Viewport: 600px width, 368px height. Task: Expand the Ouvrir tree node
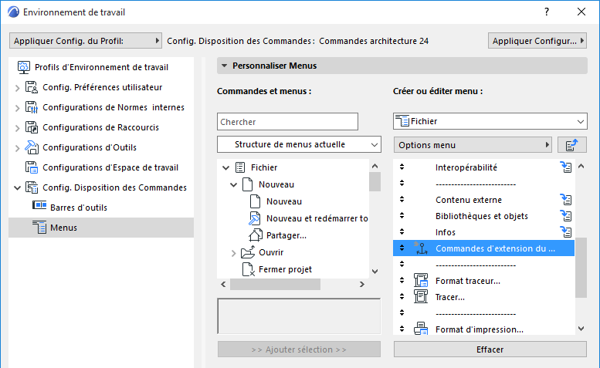(234, 253)
